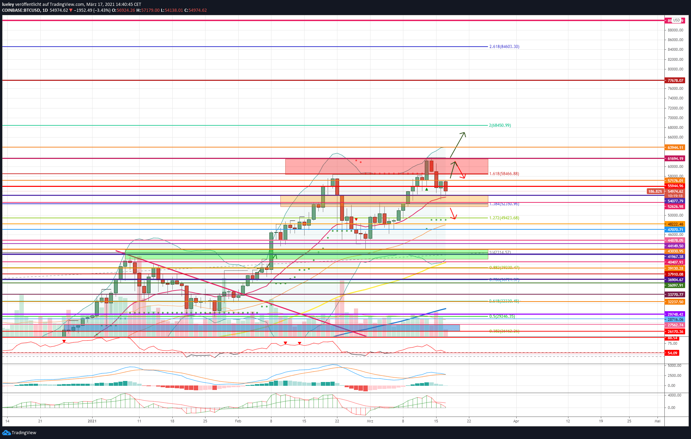Click the 77678.07 dark red price tag
The image size is (691, 439).
click(x=675, y=80)
